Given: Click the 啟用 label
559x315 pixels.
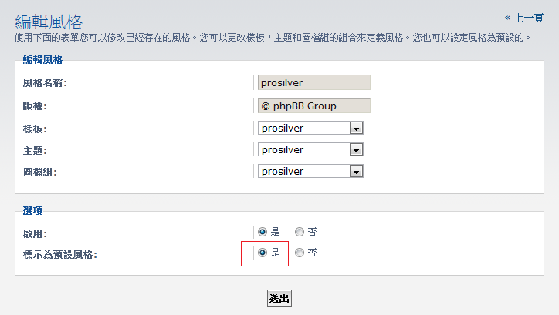Looking at the screenshot, I should 35,233.
